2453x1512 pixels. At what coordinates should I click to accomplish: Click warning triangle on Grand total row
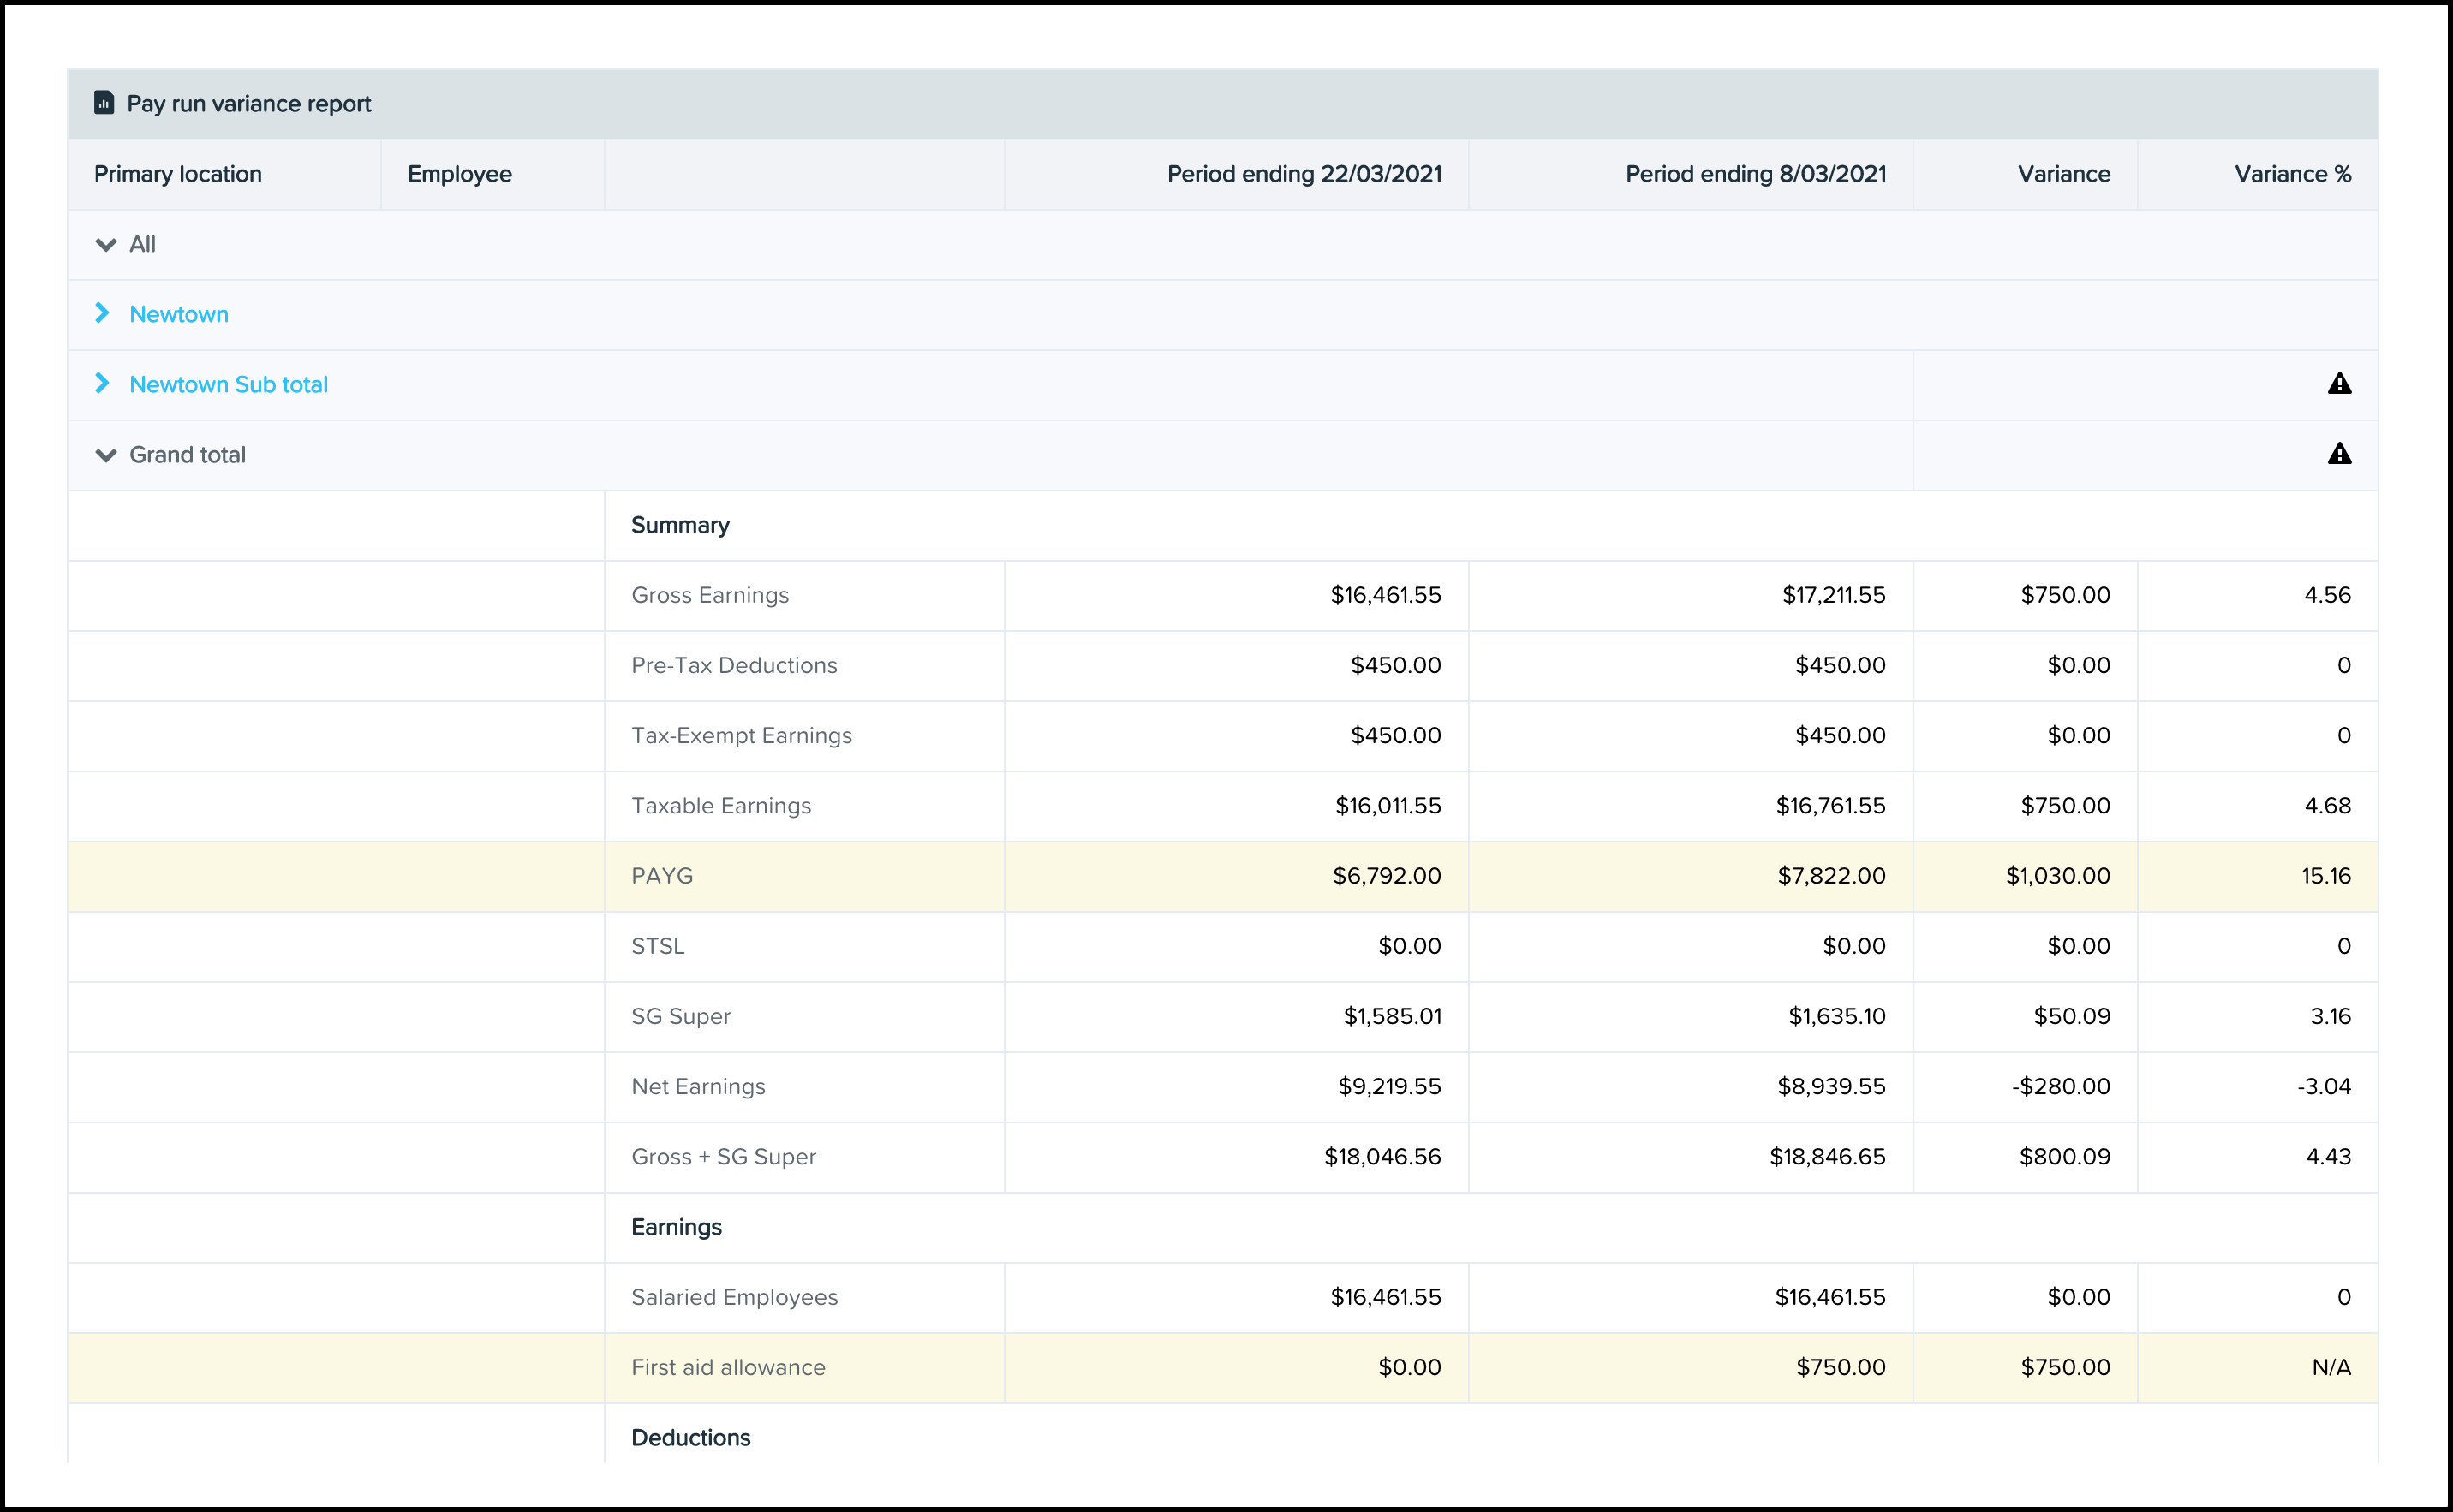click(x=2338, y=454)
